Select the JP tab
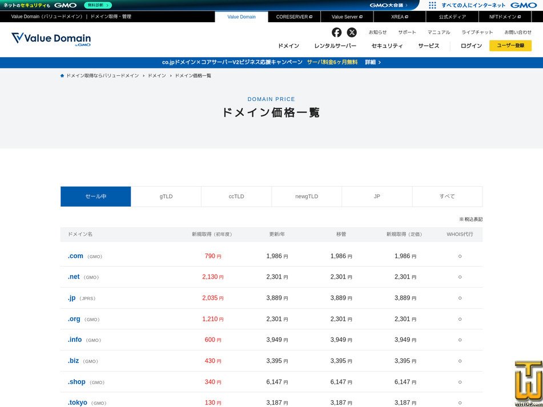The image size is (543, 407). click(377, 196)
